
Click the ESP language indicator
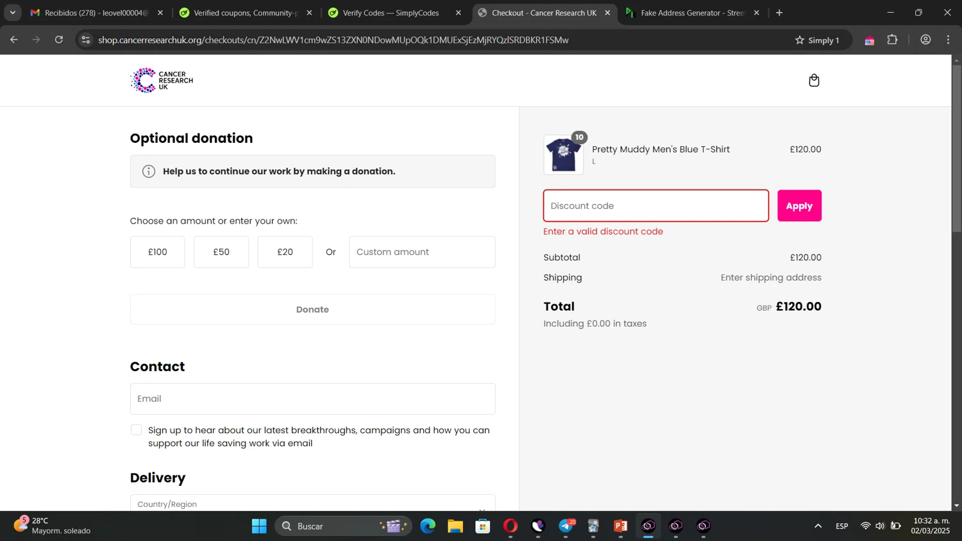pos(842,526)
